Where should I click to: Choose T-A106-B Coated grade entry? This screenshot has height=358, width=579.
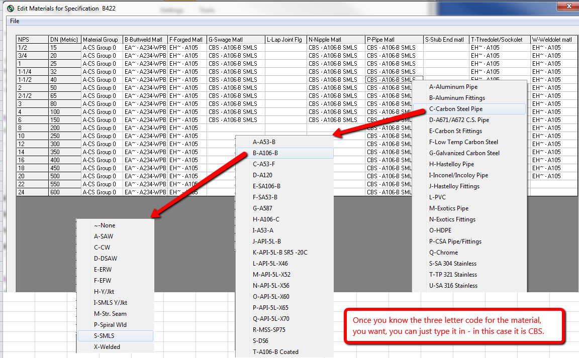275,351
